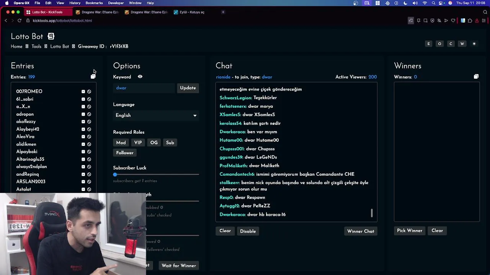
Task: Click the ronlode channel name in chat header
Action: (223, 77)
